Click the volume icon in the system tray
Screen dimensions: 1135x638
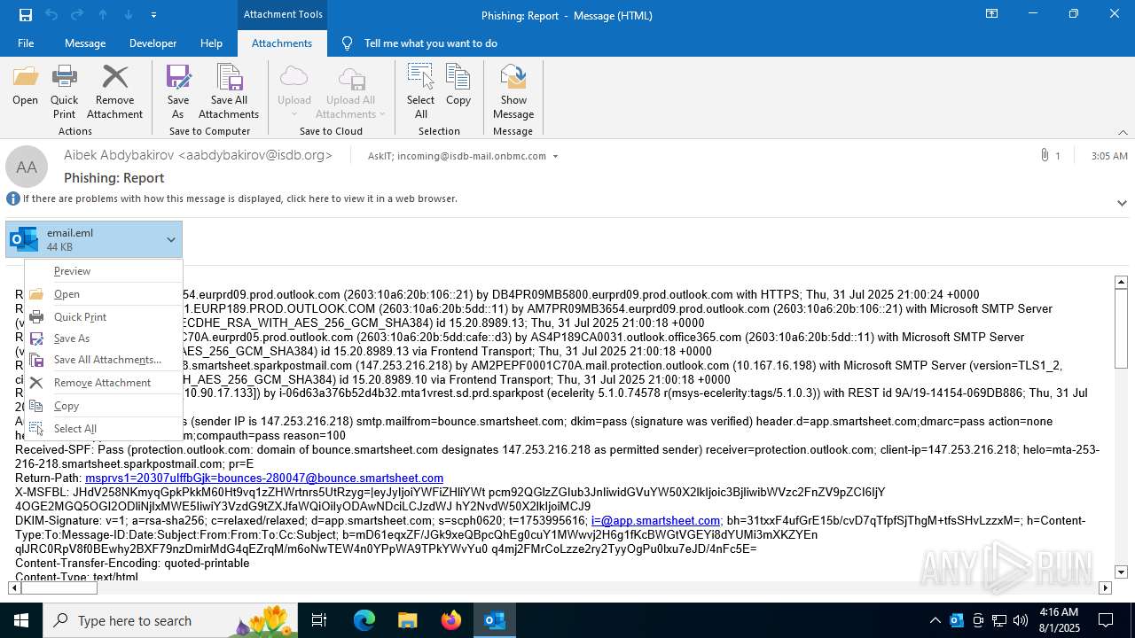pos(1021,620)
